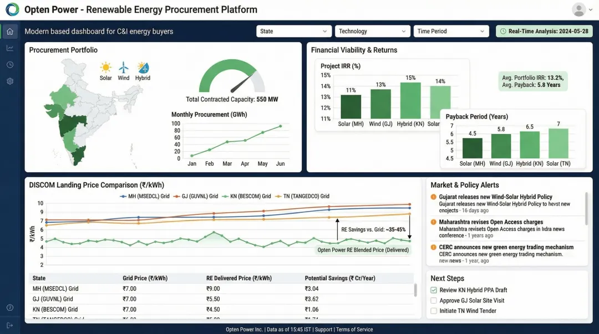Select the Wind turbine icon in Procurement Portfolio
599x334 pixels.
tap(124, 66)
